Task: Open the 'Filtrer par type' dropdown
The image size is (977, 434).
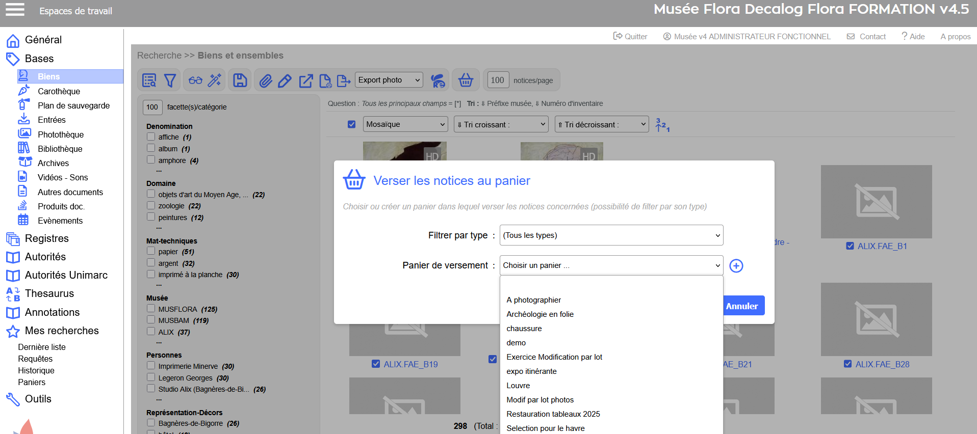Action: click(611, 235)
